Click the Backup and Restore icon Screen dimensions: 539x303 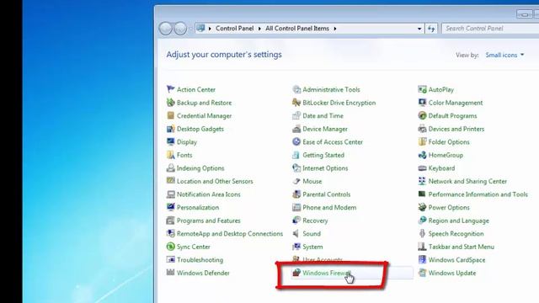coord(170,103)
